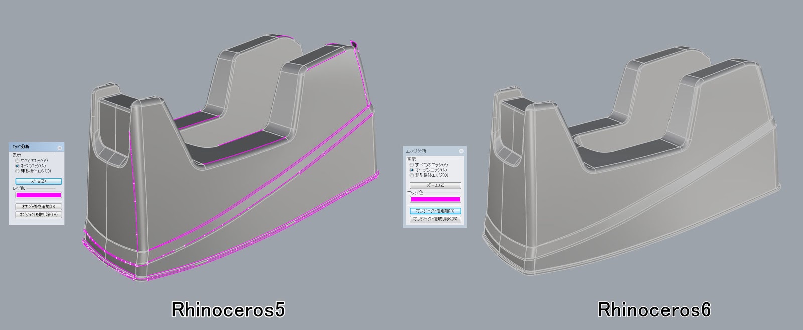Click ズーム(Z) button in Rhinoceros5 dialog
This screenshot has width=803, height=330.
[39, 181]
